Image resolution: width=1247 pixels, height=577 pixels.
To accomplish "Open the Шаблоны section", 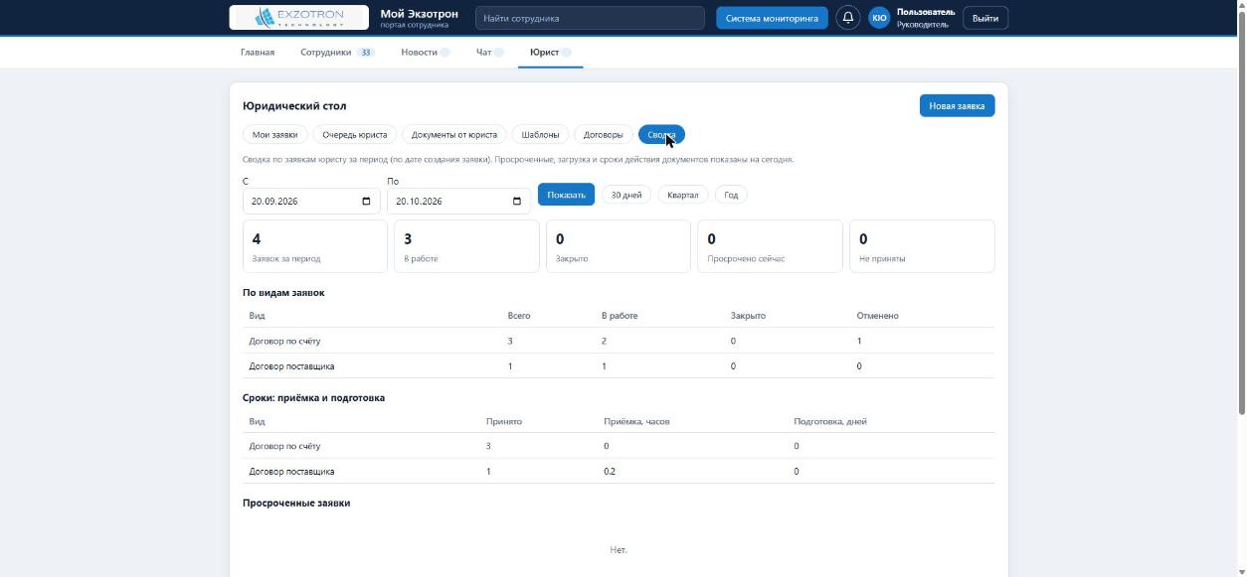I will point(540,135).
